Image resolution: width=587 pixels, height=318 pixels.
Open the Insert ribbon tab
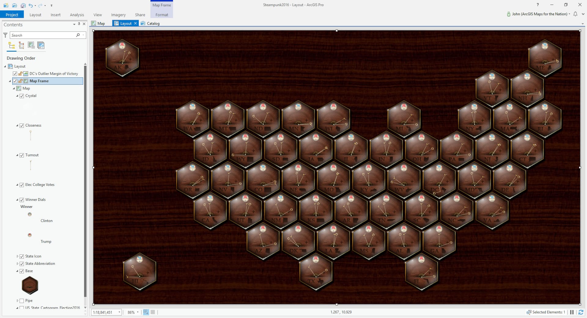pos(56,15)
